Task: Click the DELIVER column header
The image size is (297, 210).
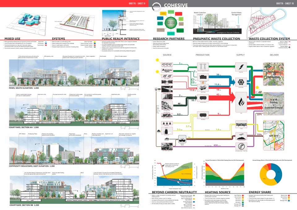Action: (274, 55)
